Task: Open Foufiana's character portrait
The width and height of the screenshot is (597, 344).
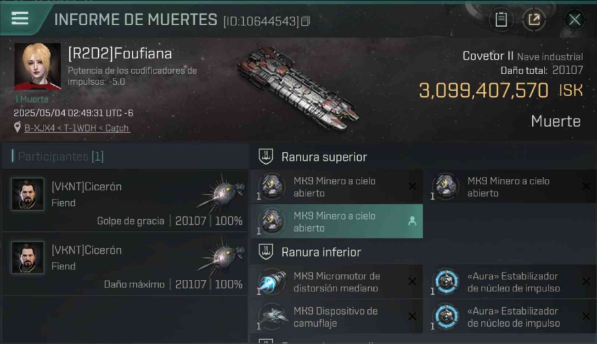Action: (37, 67)
